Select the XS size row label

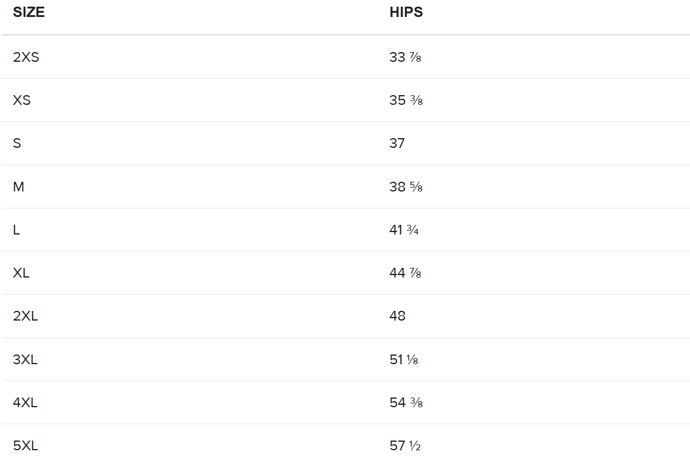coord(22,100)
